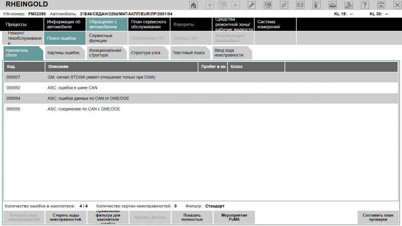Switch to the Картины ошибок tab
Viewport: 402px width, 226px height.
click(65, 53)
